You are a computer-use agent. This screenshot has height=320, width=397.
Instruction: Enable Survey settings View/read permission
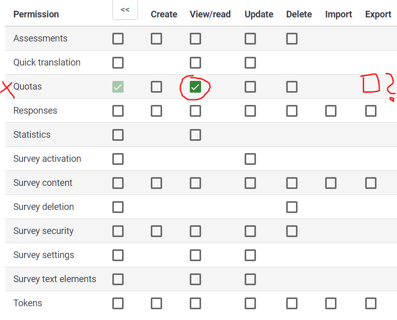(195, 255)
